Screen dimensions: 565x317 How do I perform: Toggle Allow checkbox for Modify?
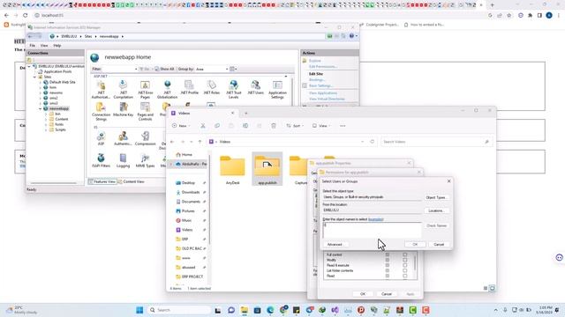coord(388,260)
